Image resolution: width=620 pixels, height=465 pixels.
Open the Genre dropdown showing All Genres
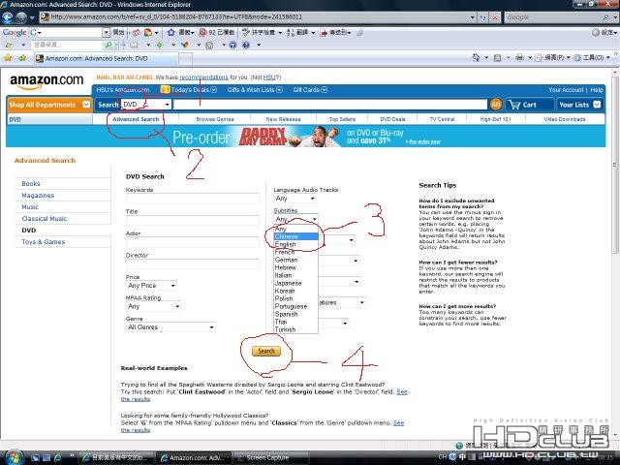tap(170, 327)
